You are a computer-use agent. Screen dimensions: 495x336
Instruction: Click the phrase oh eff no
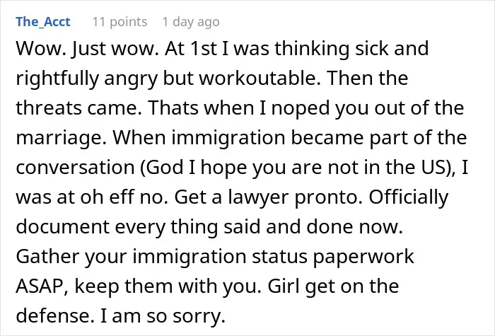124,197
